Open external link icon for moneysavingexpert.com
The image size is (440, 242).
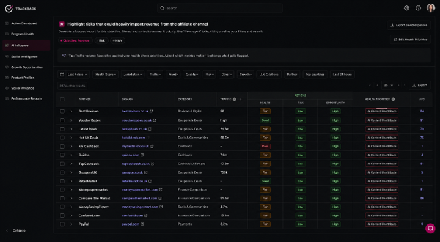pyautogui.click(x=161, y=207)
